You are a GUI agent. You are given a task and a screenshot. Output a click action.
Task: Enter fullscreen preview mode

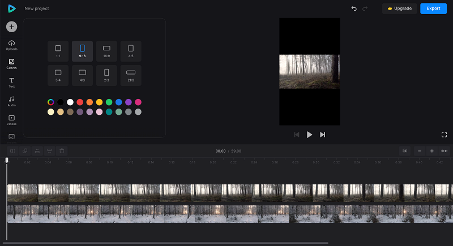pyautogui.click(x=445, y=135)
